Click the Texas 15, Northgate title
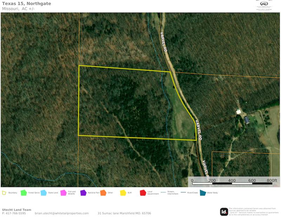 pyautogui.click(x=26, y=4)
